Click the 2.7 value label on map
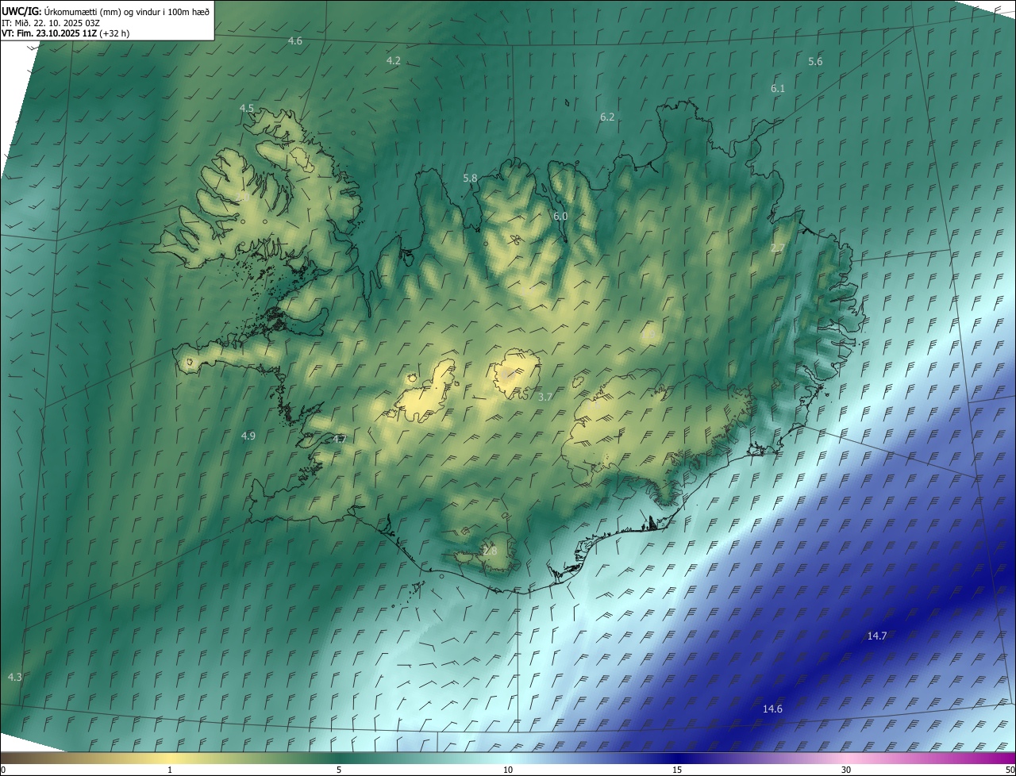Image resolution: width=1016 pixels, height=776 pixels. coord(778,248)
